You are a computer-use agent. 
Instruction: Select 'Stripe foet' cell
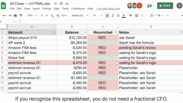pyautogui.click(x=32, y=58)
